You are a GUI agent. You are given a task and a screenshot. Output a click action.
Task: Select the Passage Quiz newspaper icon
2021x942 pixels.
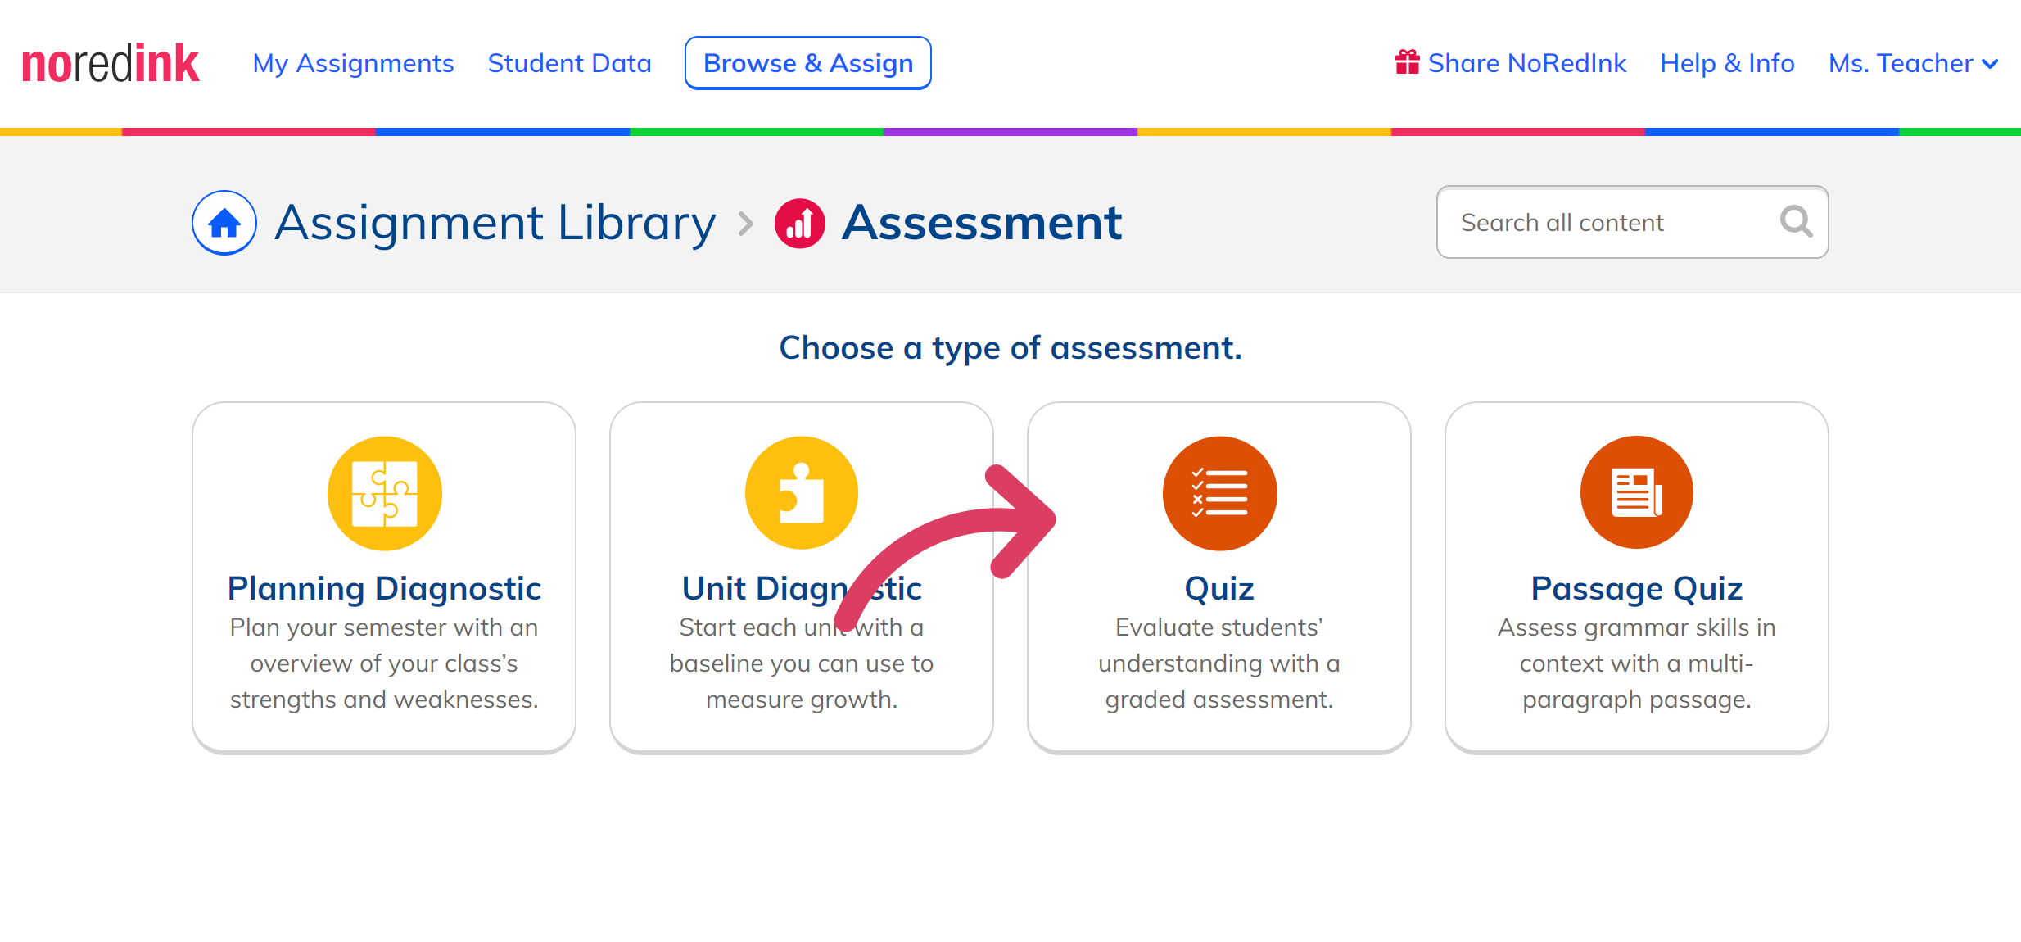click(x=1636, y=492)
